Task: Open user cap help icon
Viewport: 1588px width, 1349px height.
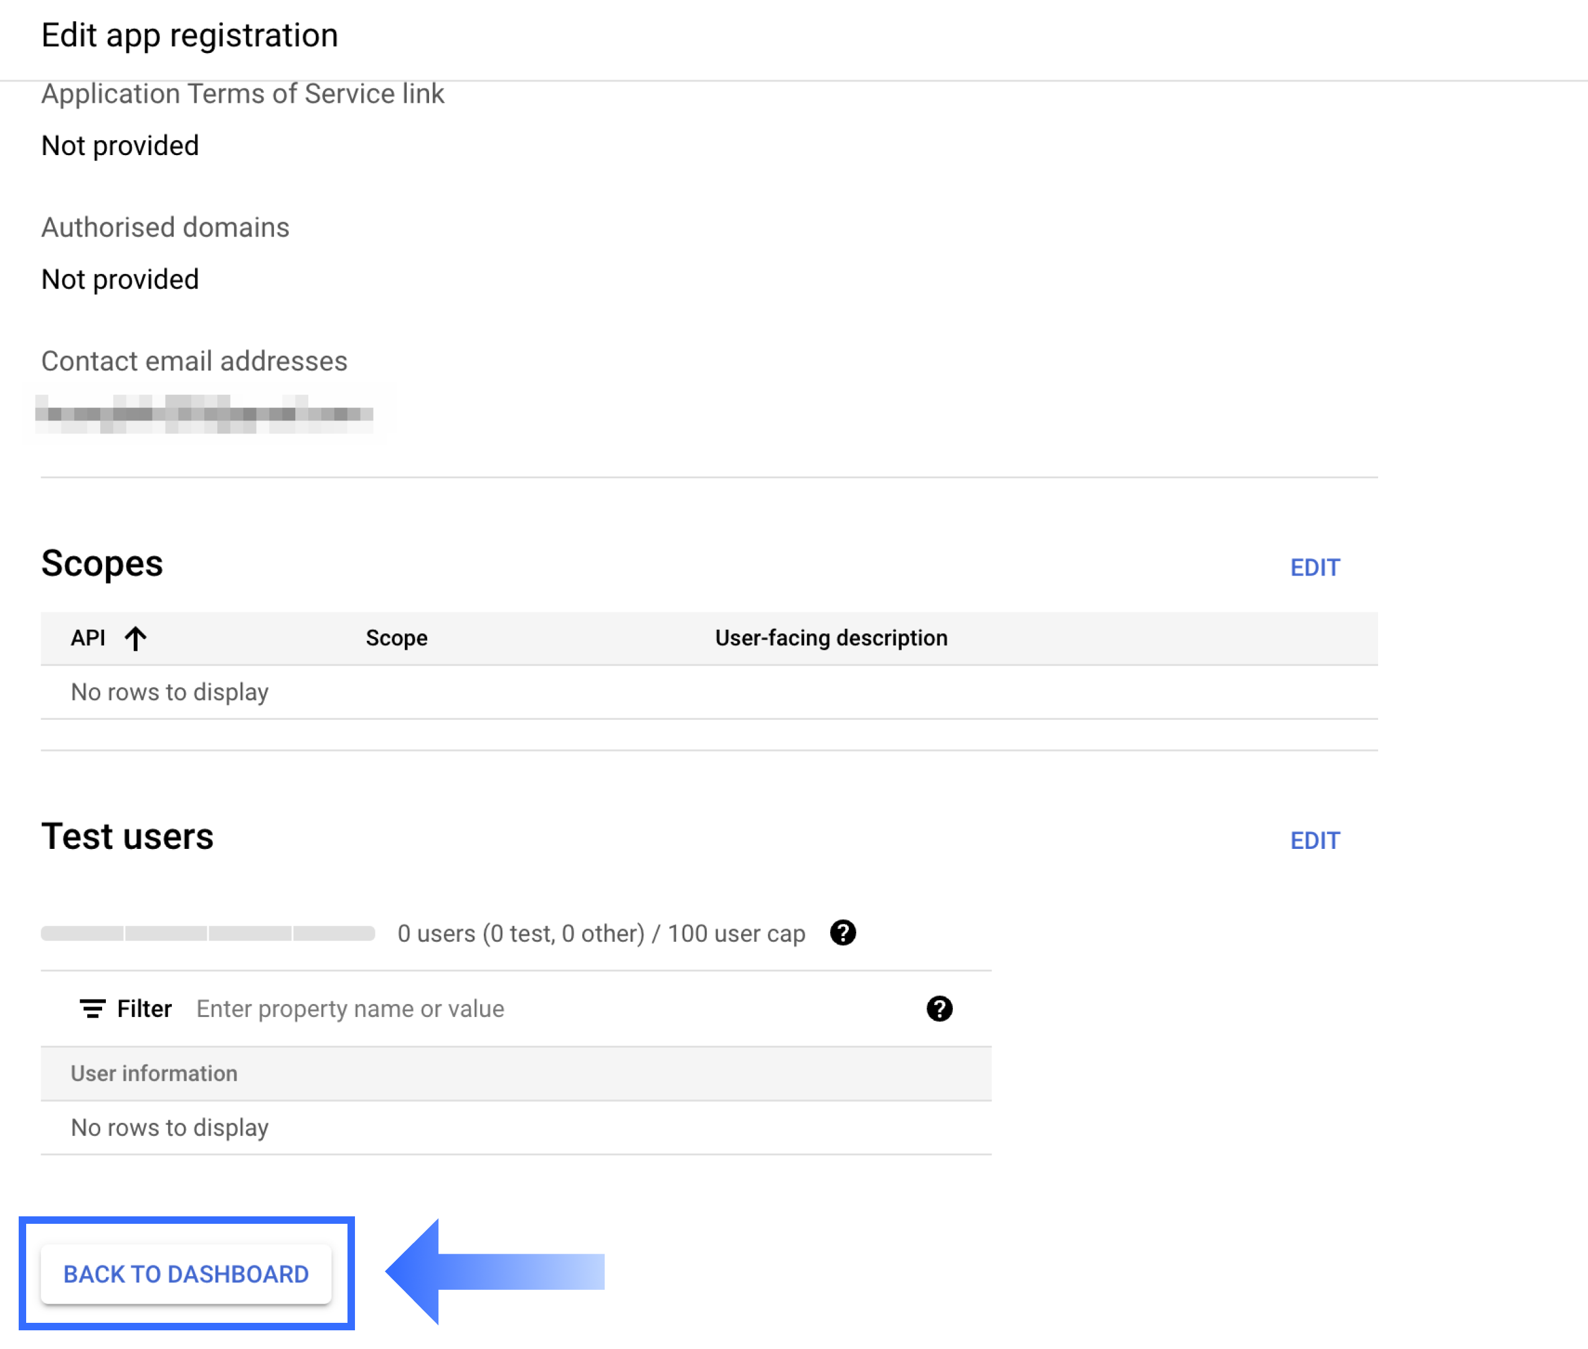Action: coord(843,933)
